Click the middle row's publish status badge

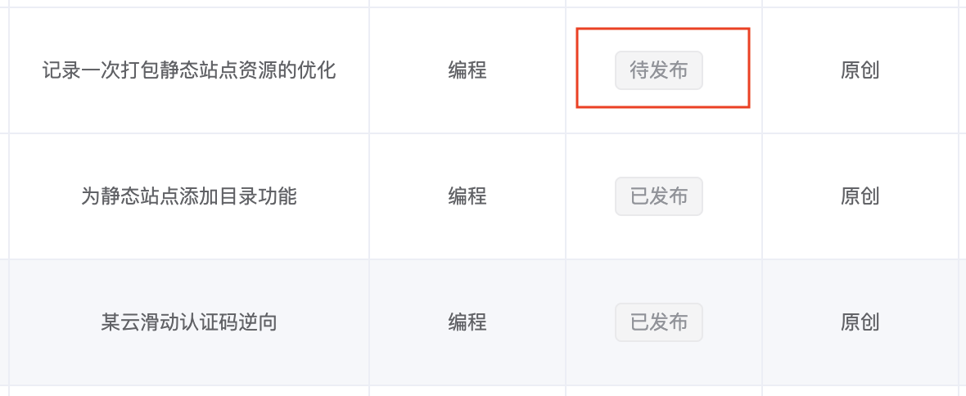coord(659,196)
